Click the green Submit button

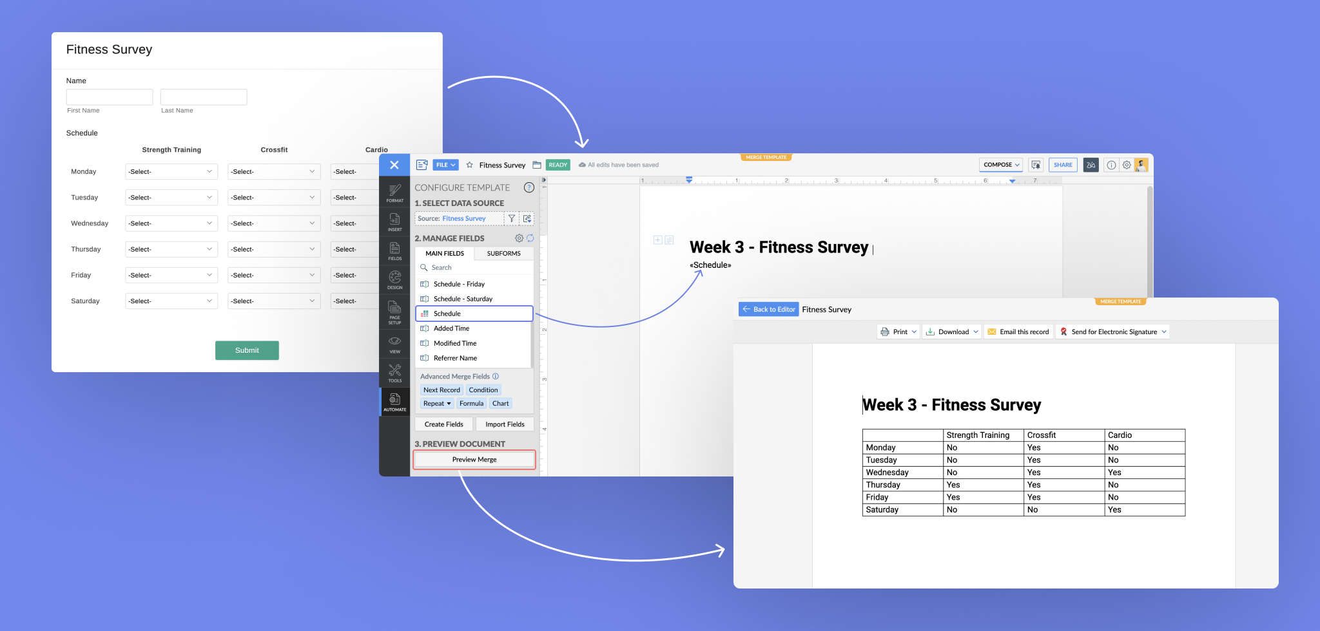pyautogui.click(x=247, y=350)
